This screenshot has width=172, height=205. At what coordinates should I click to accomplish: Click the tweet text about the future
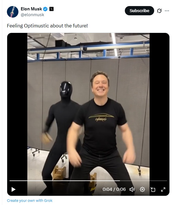[47, 26]
